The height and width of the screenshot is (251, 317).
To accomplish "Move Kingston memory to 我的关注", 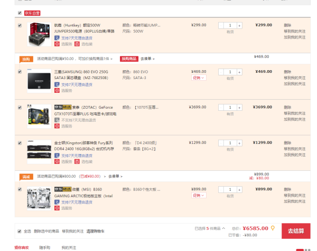I will click(295, 149).
